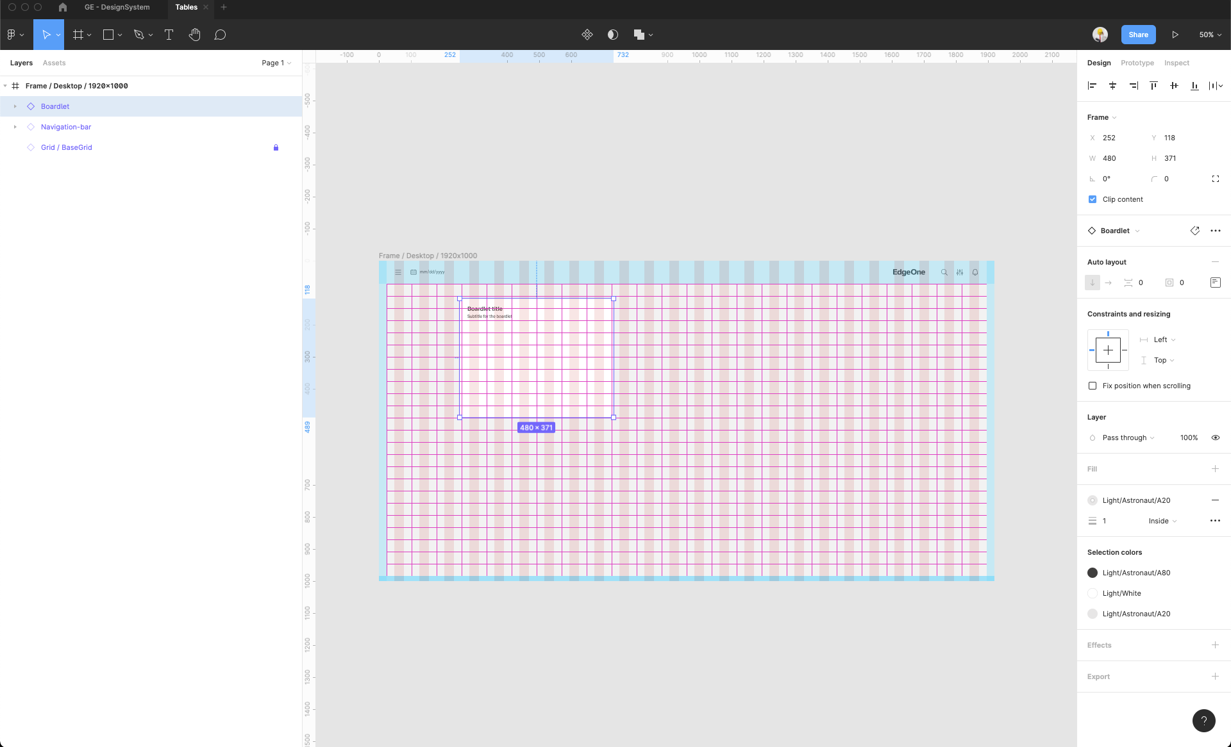Expand the Boardlet layer

coord(15,106)
